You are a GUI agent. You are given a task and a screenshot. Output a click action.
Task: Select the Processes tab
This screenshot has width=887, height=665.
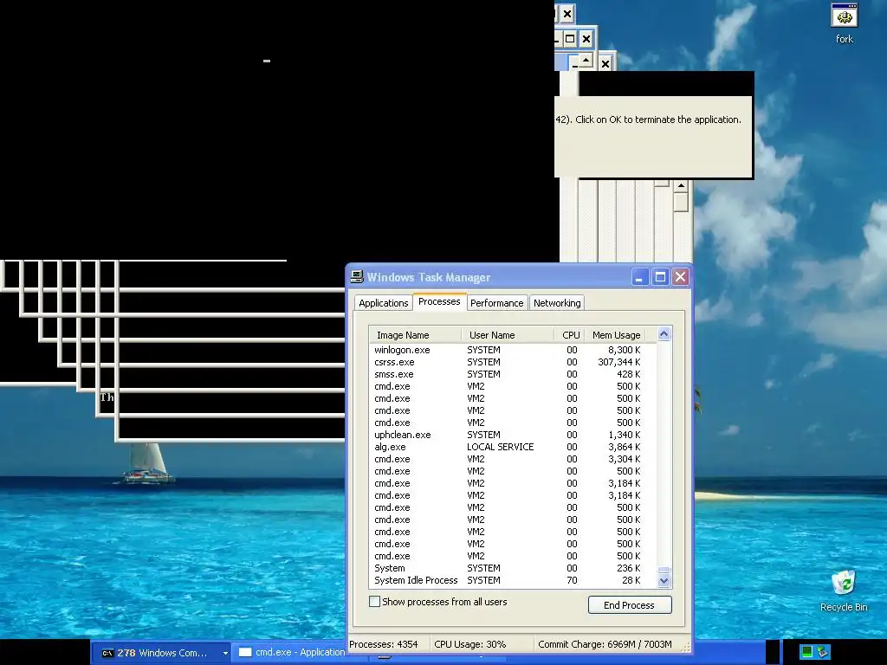click(439, 301)
